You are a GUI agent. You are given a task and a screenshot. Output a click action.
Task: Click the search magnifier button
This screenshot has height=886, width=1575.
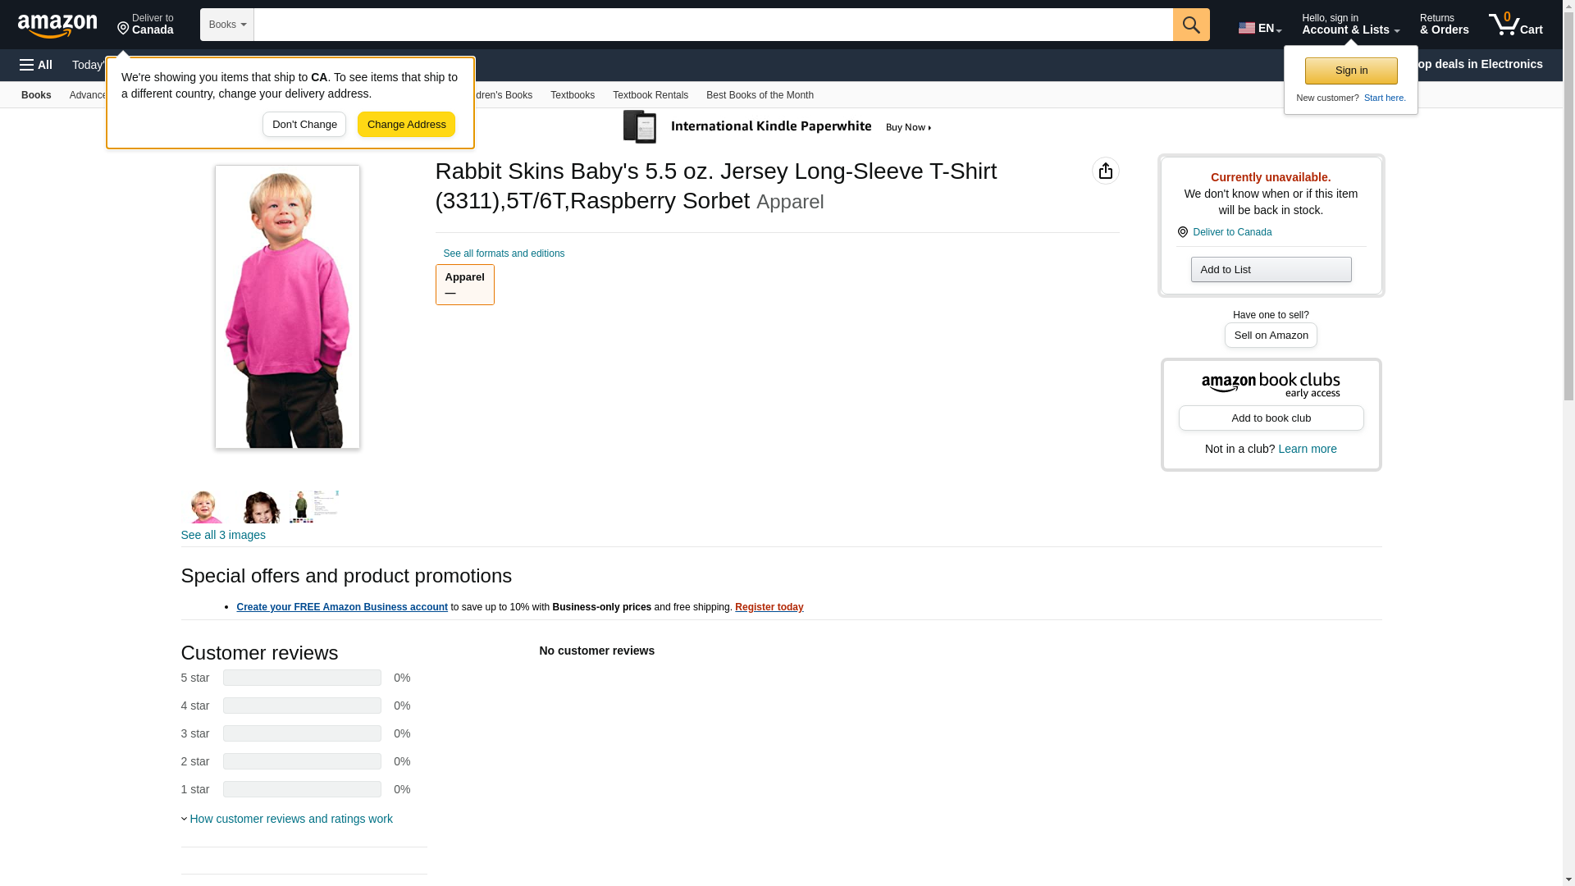click(1191, 25)
